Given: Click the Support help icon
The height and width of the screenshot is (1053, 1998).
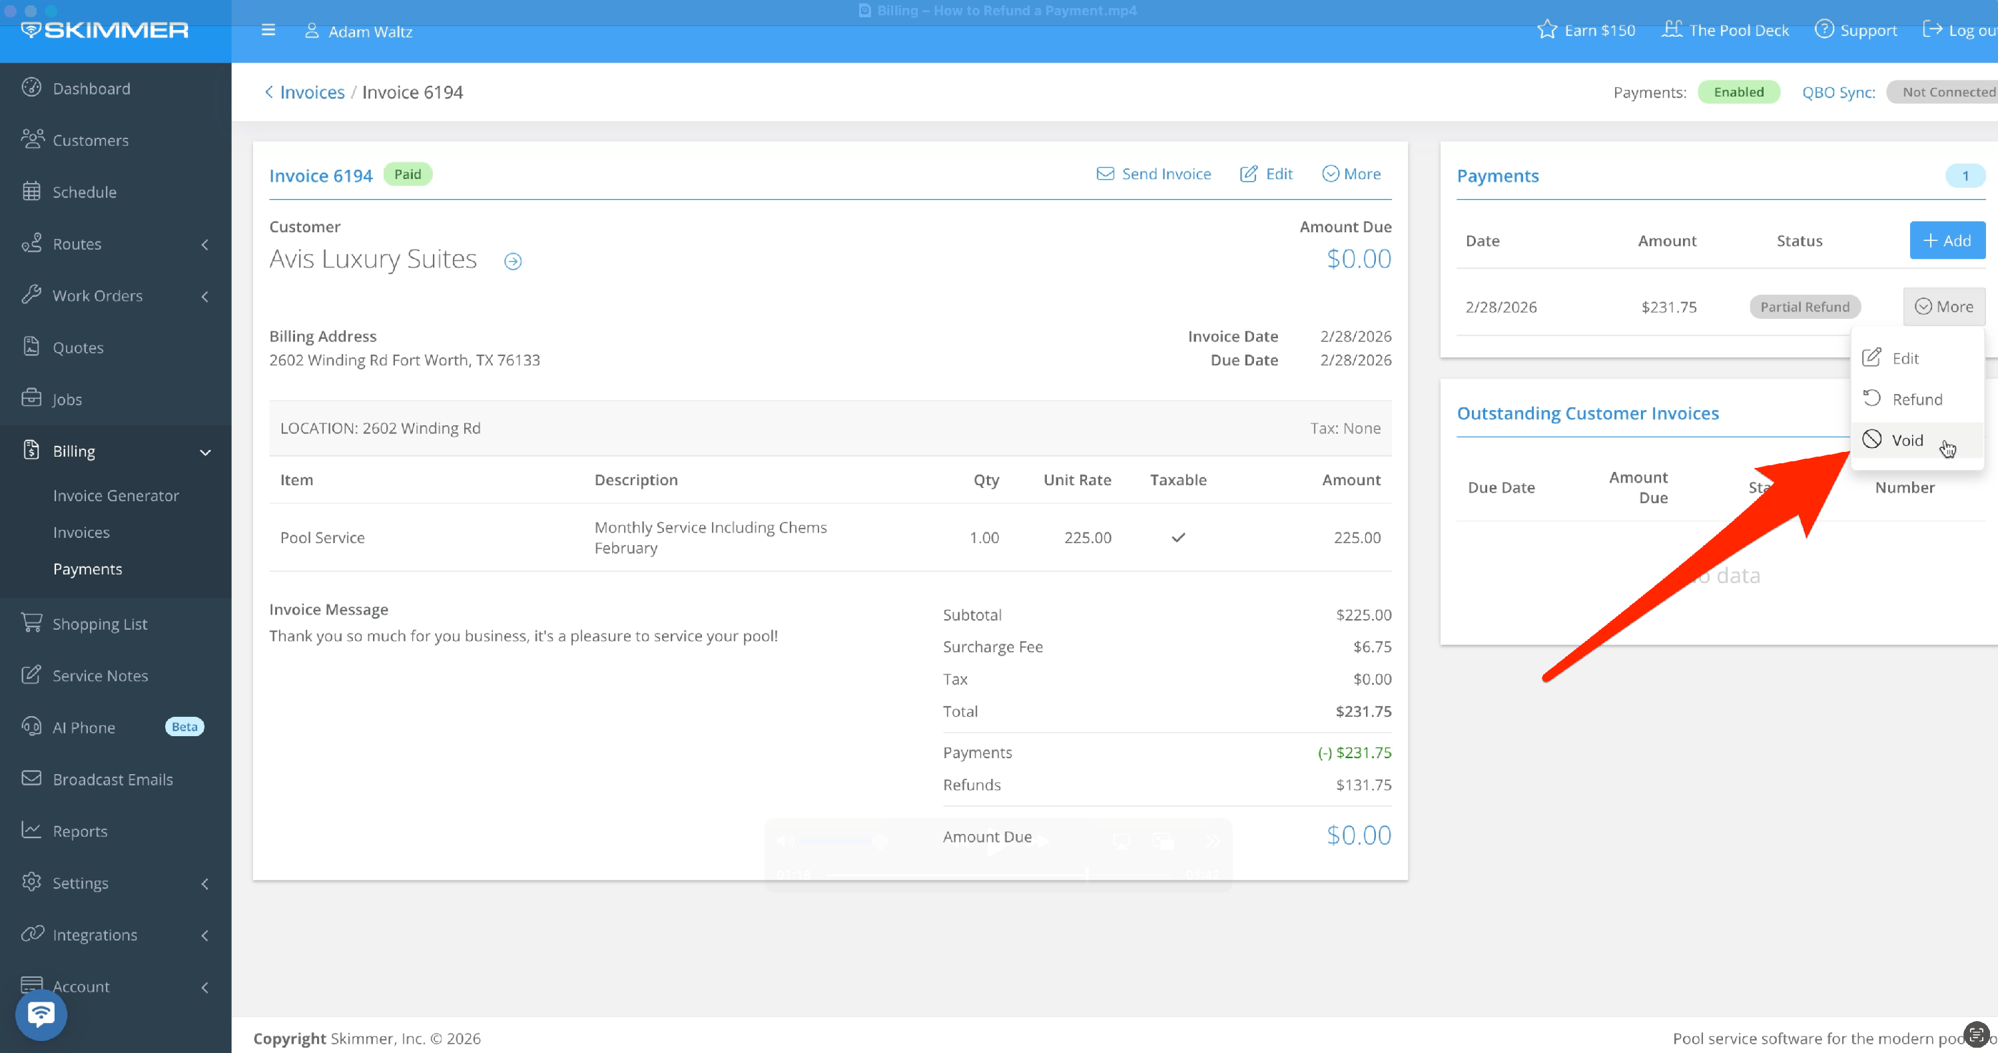Looking at the screenshot, I should tap(1824, 29).
